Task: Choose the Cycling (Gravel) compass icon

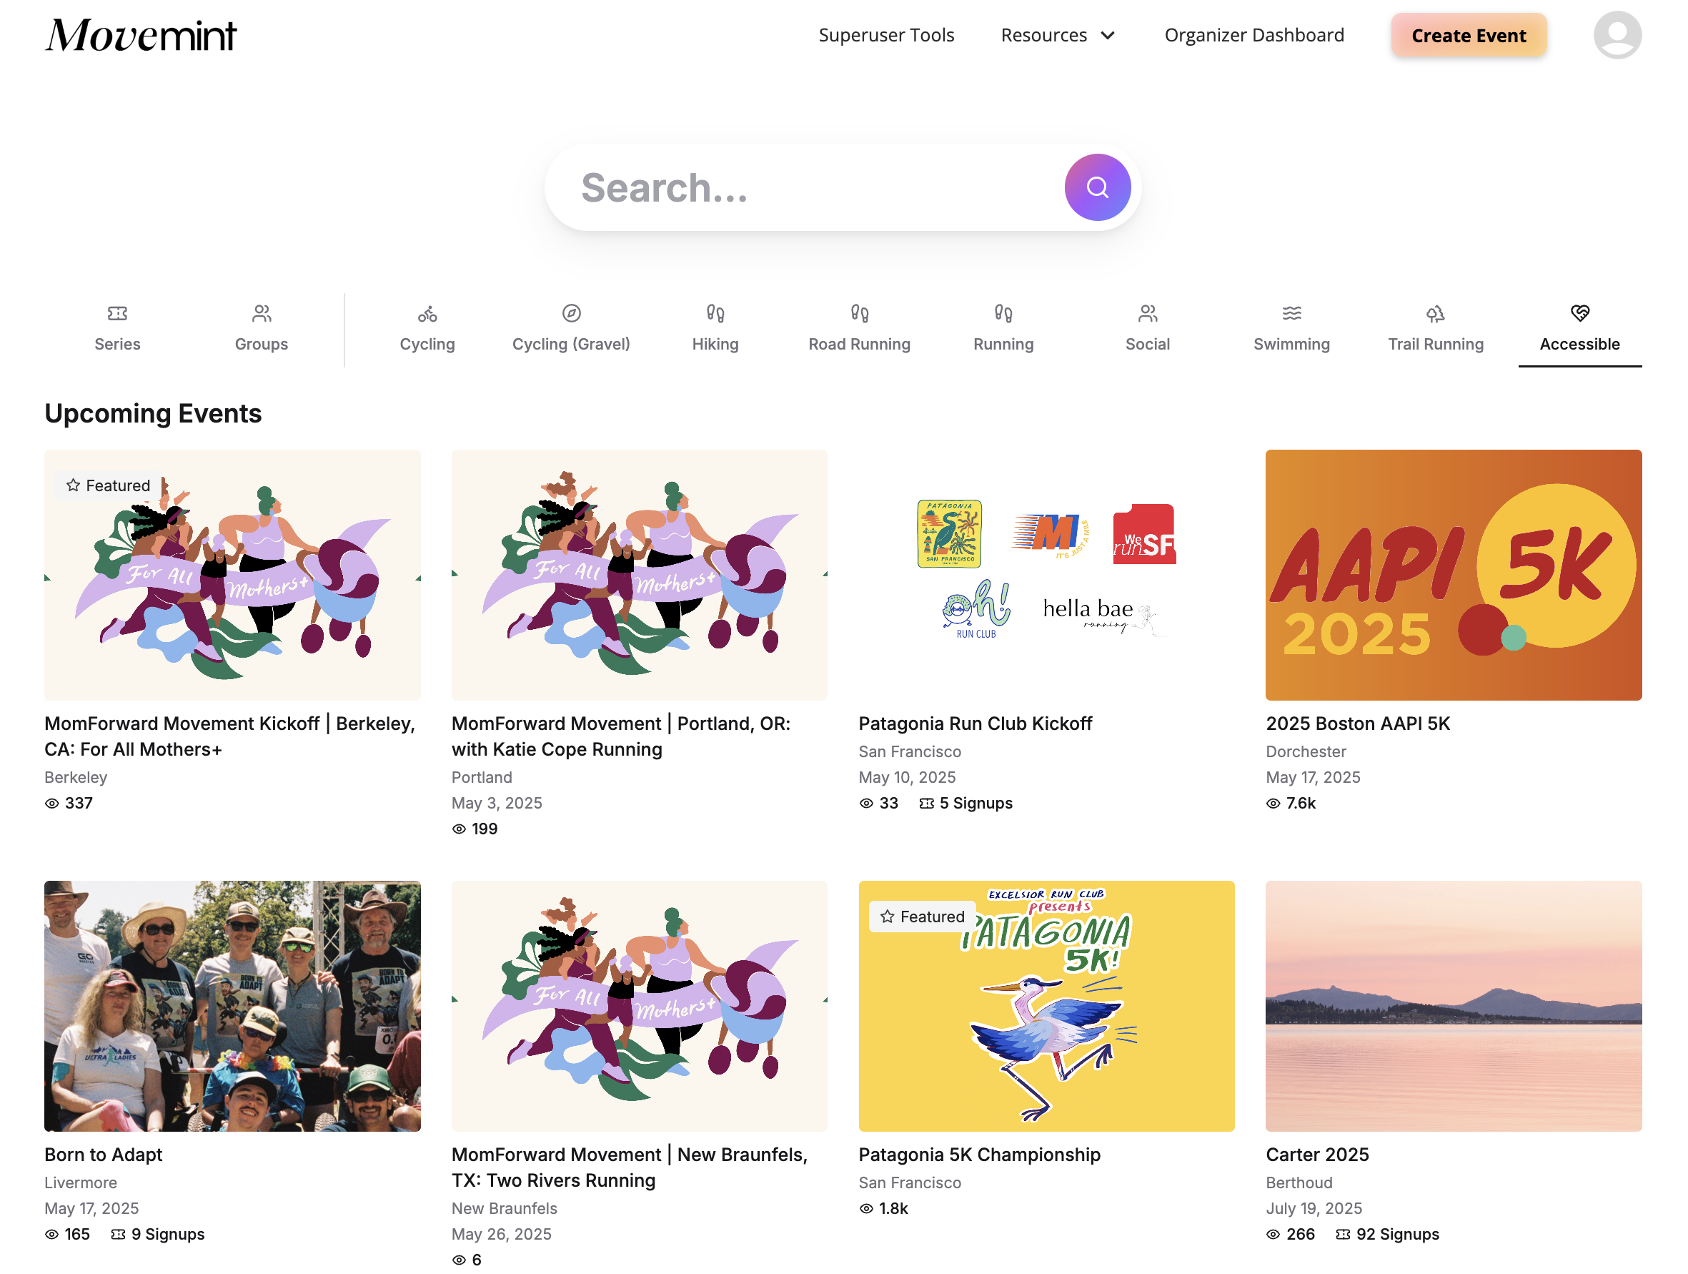Action: pos(571,314)
